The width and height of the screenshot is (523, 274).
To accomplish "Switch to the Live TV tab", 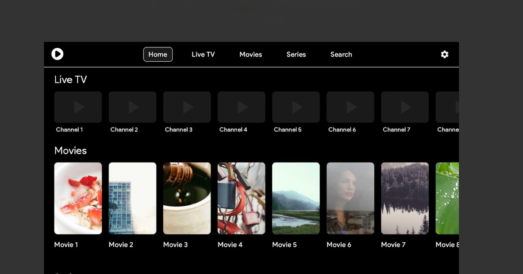I will (x=203, y=54).
